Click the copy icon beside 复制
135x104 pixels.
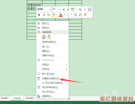39,28
